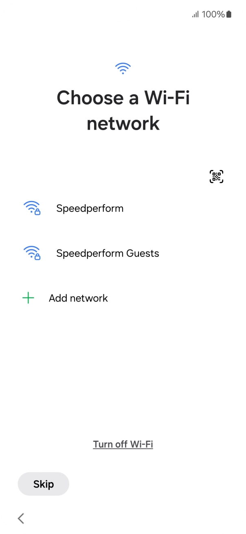The height and width of the screenshot is (534, 246).
Task: Open Add network to enter a network manually
Action: coord(78,298)
